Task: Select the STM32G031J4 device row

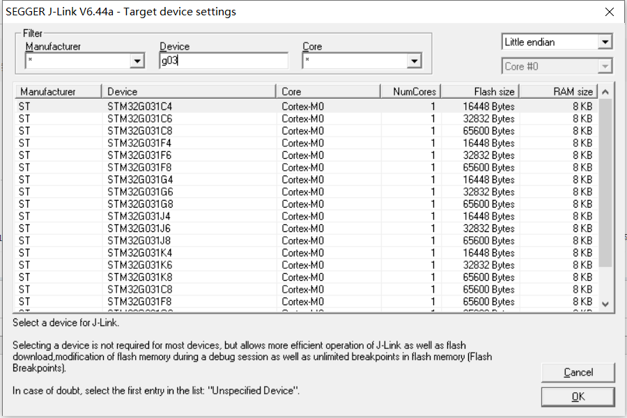Action: tap(306, 217)
